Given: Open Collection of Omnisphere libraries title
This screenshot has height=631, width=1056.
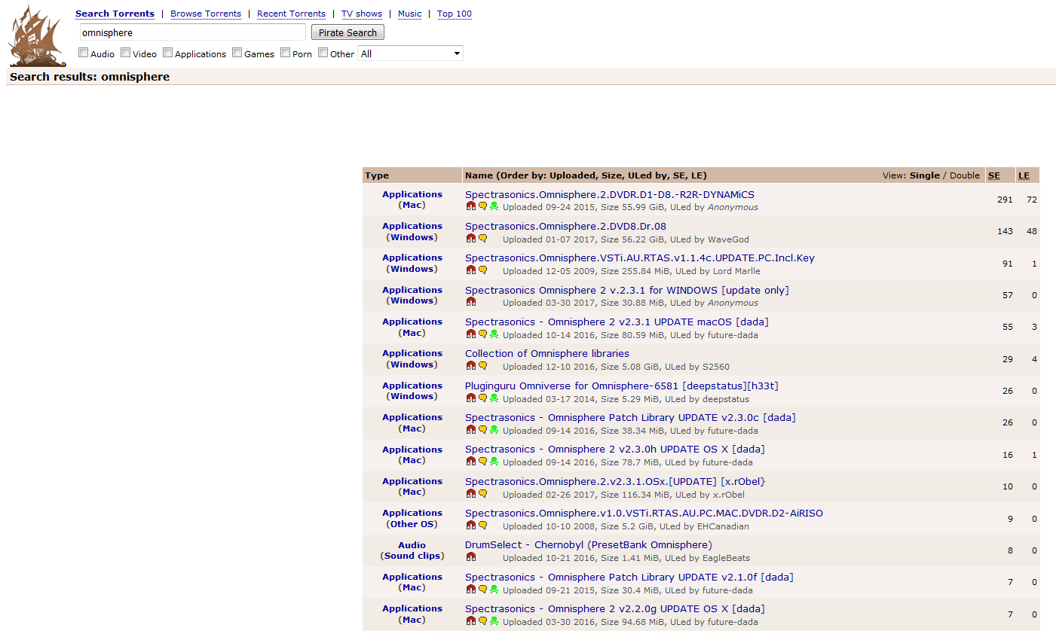Looking at the screenshot, I should pyautogui.click(x=547, y=353).
